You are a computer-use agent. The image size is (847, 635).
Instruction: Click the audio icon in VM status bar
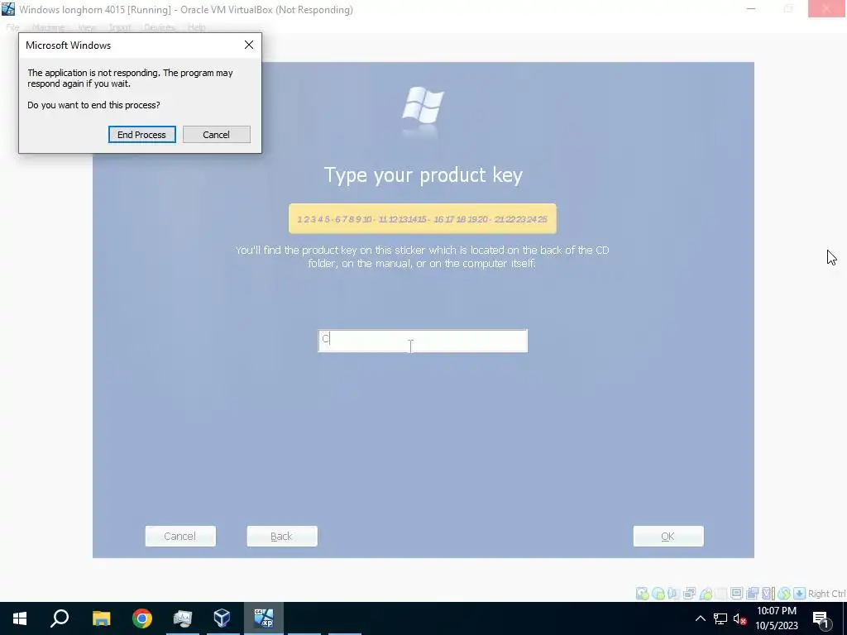pyautogui.click(x=673, y=594)
